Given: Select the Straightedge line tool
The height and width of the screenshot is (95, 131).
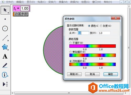Looking at the screenshot, I should [x=5, y=38].
